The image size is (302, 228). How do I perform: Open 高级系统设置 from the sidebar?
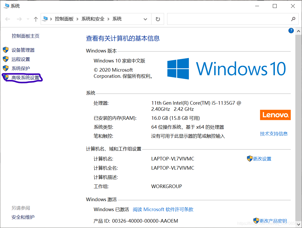tap(25, 78)
